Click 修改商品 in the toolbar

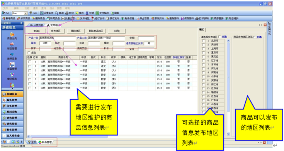tap(24, 18)
